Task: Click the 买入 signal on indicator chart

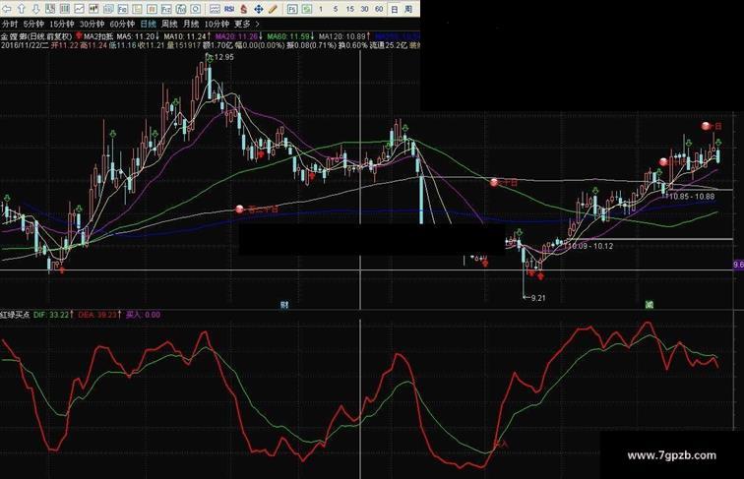Action: 501,445
